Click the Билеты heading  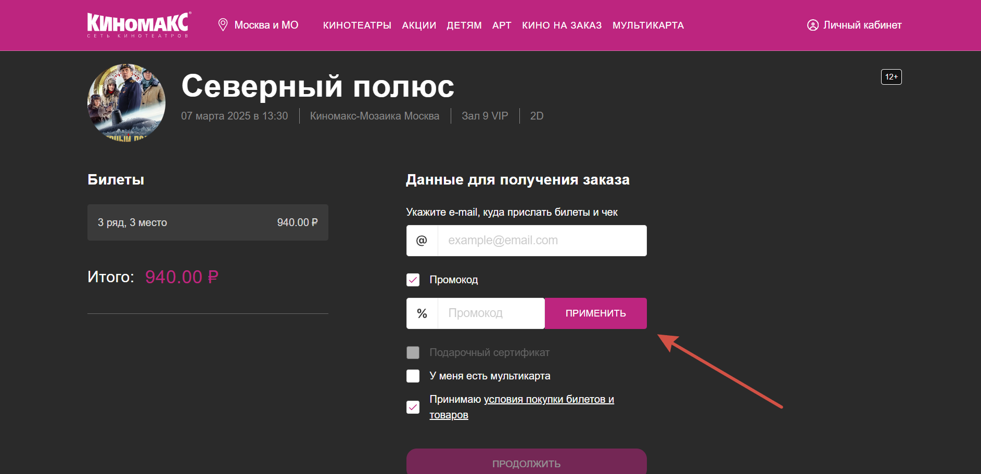[116, 180]
